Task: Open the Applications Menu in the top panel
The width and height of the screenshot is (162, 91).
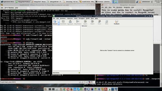Action: coord(7,2)
